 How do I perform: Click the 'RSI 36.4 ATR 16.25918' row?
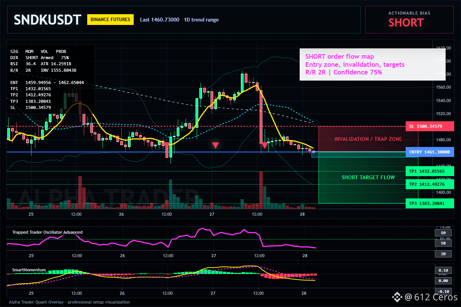pos(41,63)
